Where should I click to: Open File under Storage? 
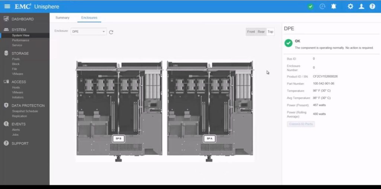point(15,69)
